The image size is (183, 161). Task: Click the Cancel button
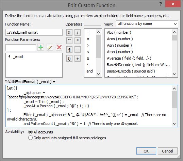coord(168,151)
